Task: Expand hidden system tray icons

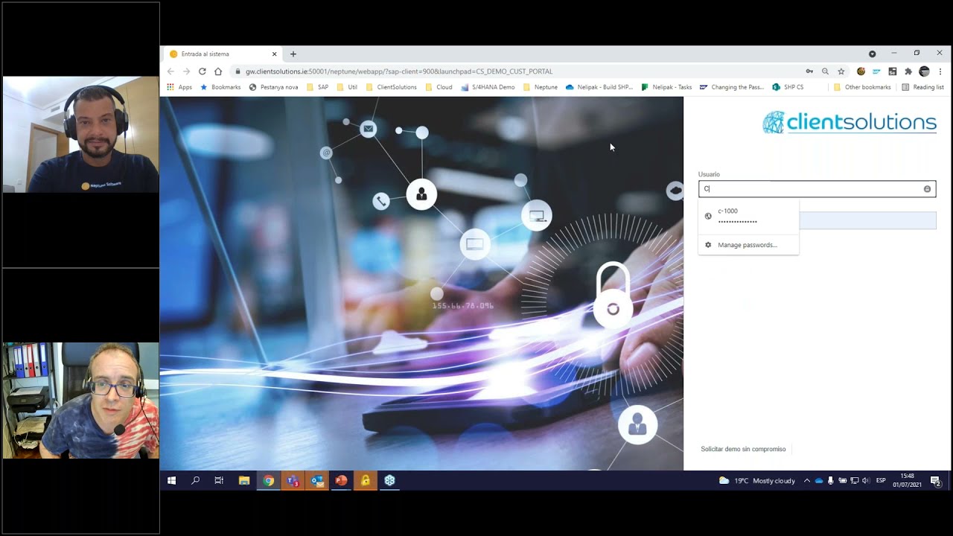Action: coord(806,481)
